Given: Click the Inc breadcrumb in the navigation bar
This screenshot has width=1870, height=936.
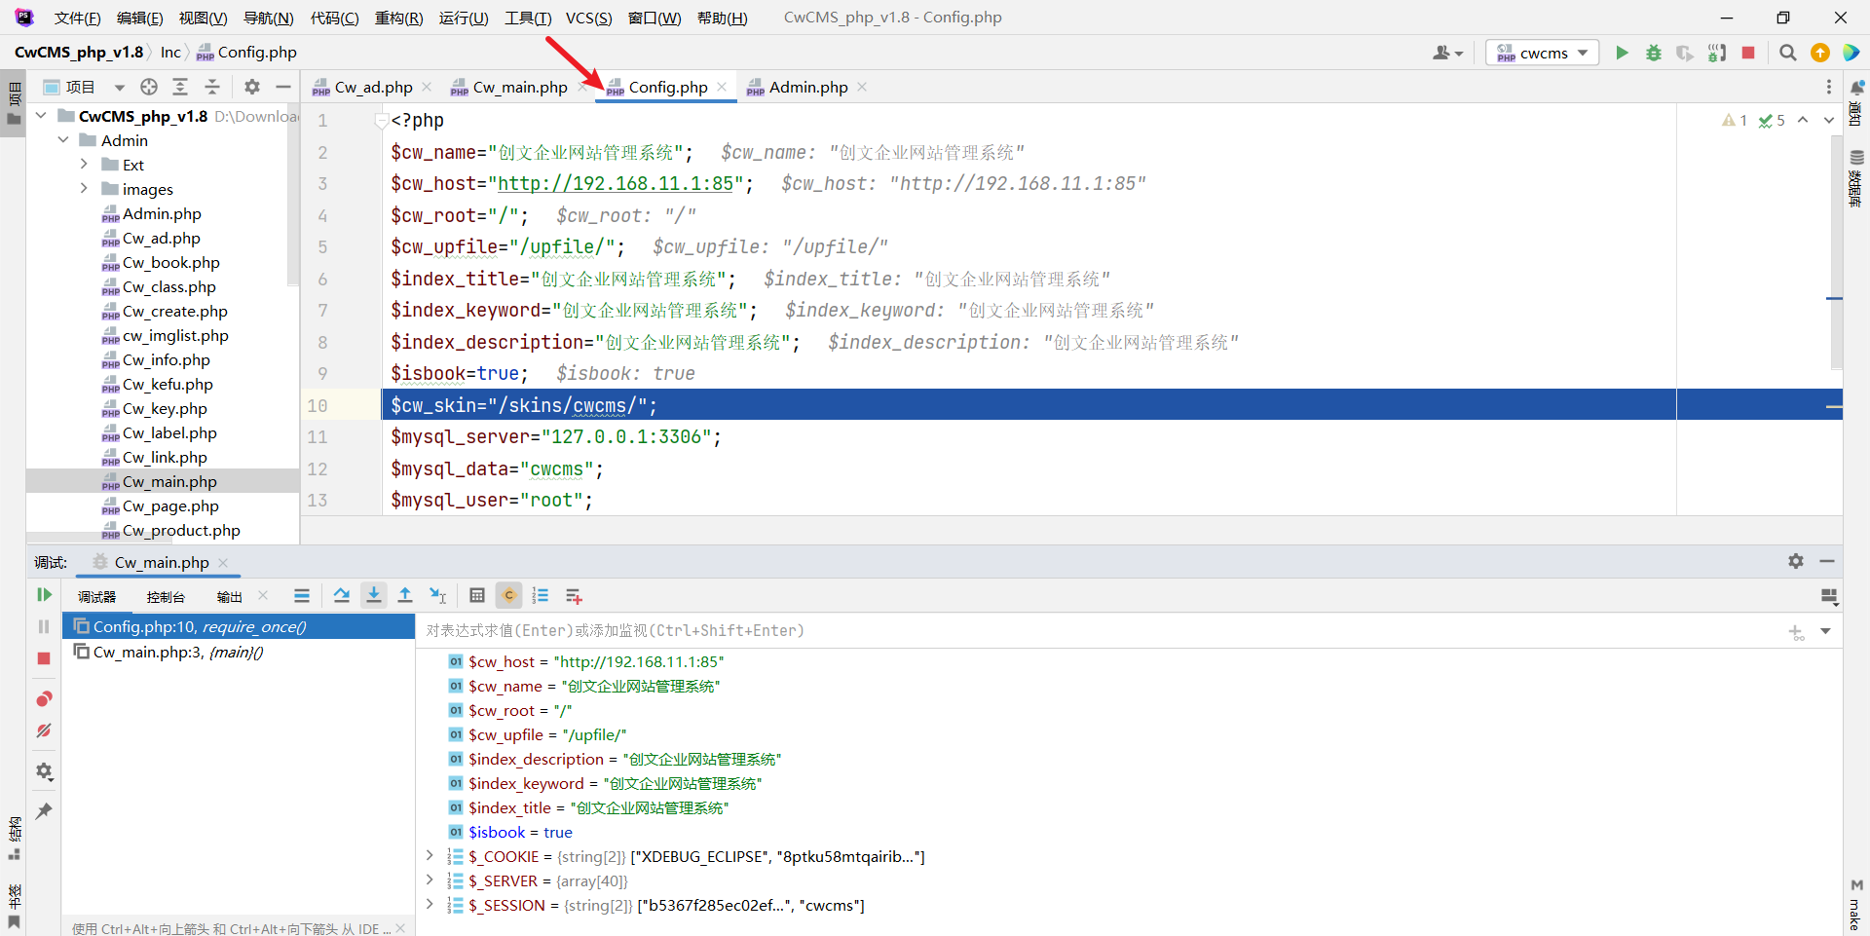Looking at the screenshot, I should [170, 53].
